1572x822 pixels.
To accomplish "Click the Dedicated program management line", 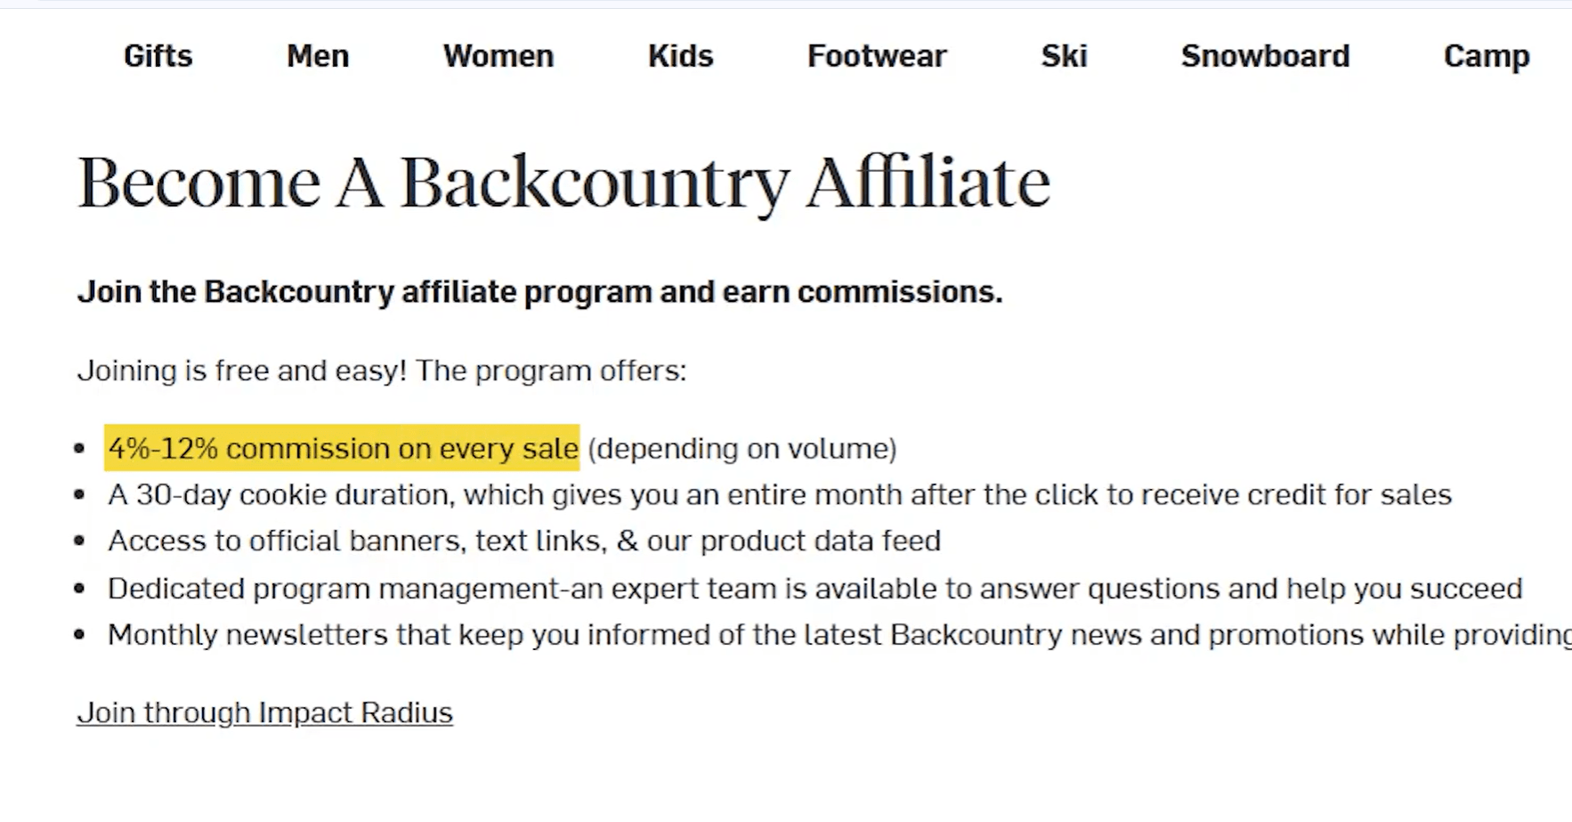I will pyautogui.click(x=814, y=589).
